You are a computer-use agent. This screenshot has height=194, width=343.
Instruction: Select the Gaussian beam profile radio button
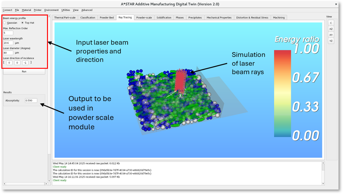(x=4, y=23)
